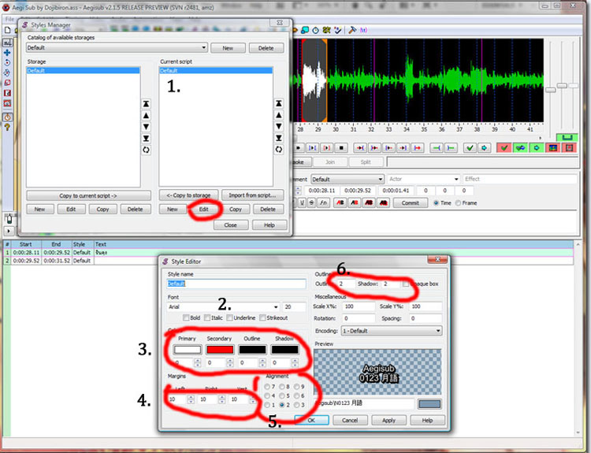
Task: Click the font size field showing 20
Action: click(x=294, y=306)
